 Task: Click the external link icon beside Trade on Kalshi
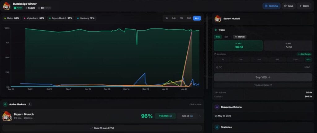271,85
